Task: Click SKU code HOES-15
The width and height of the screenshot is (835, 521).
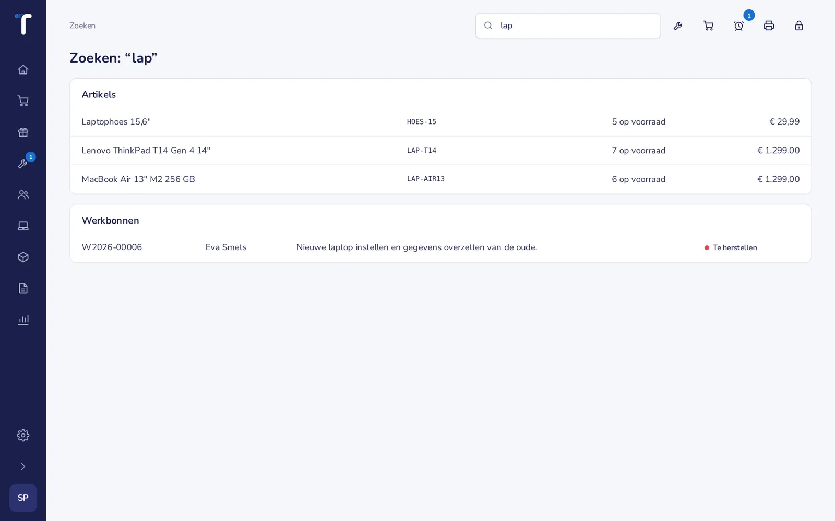Action: click(x=422, y=122)
